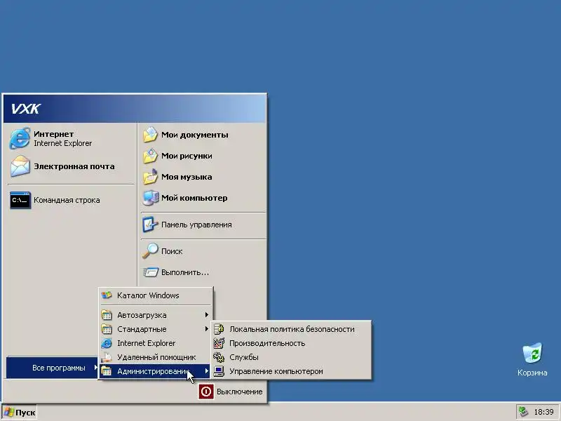This screenshot has width=561, height=421.
Task: Click the Командная строка label
Action: click(x=67, y=200)
